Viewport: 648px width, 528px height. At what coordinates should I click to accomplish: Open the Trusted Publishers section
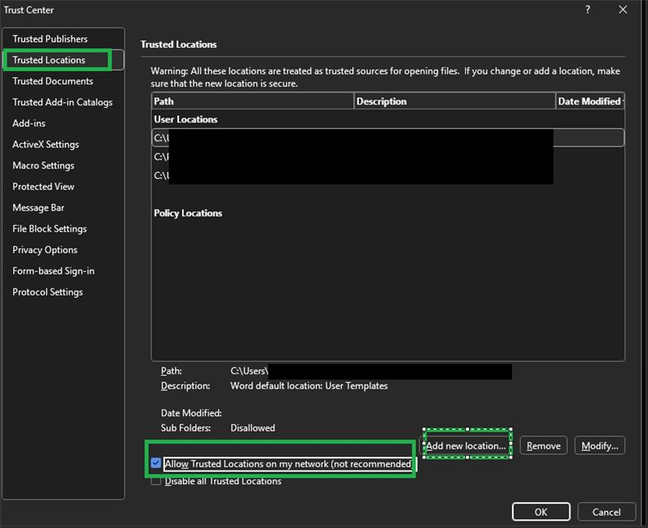(x=50, y=39)
